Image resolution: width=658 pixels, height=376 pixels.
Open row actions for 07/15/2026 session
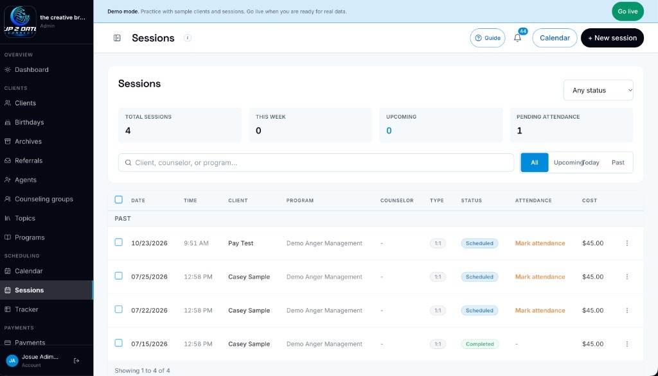(627, 344)
